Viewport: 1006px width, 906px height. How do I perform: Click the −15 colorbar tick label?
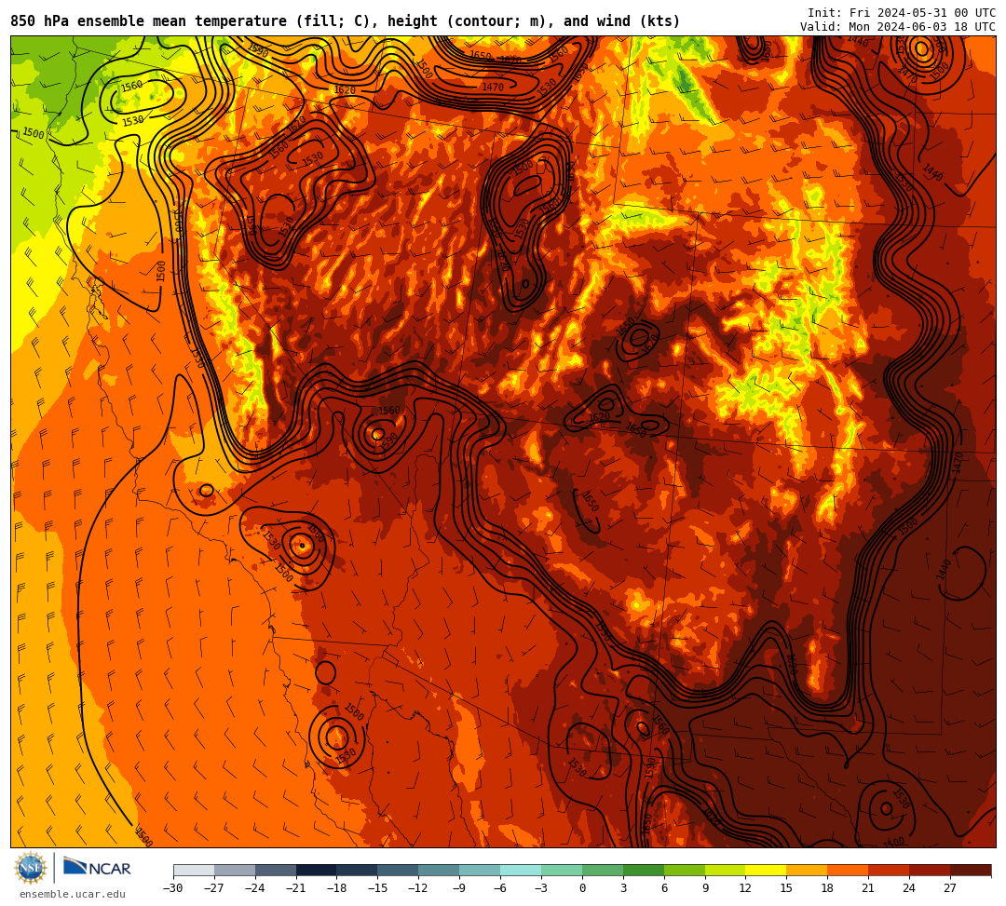(378, 888)
